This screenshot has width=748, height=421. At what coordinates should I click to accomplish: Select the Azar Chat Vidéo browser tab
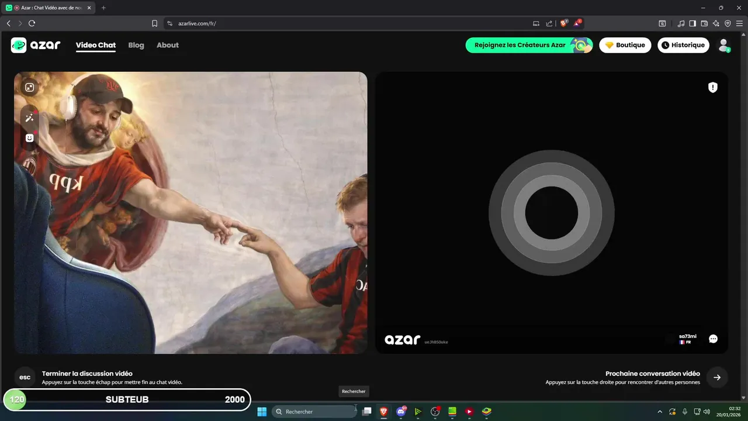pos(49,8)
